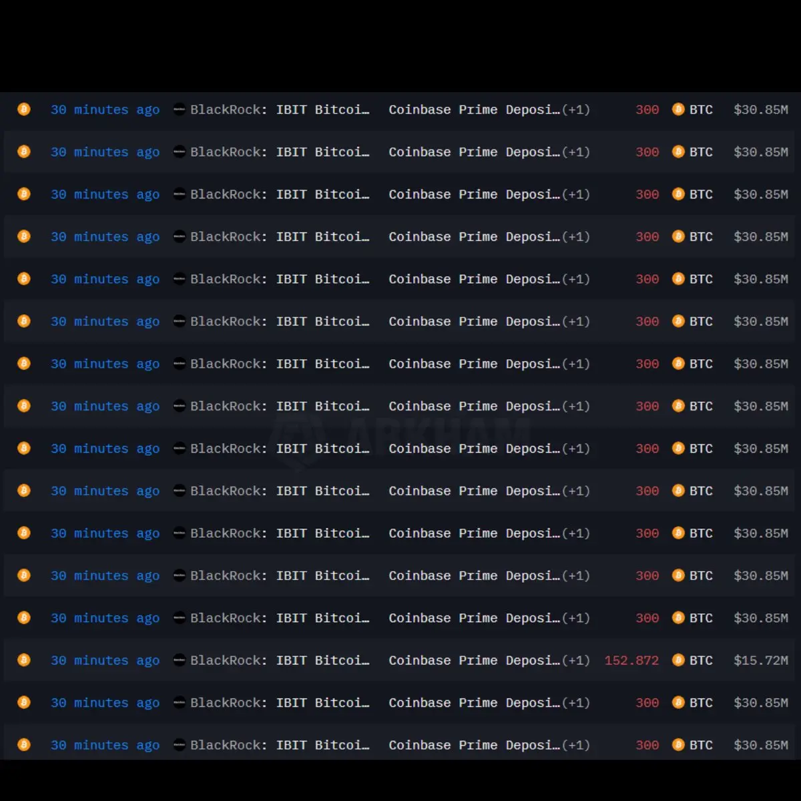Click the BTC token label next to 152.872
This screenshot has height=801, width=801.
(x=701, y=660)
